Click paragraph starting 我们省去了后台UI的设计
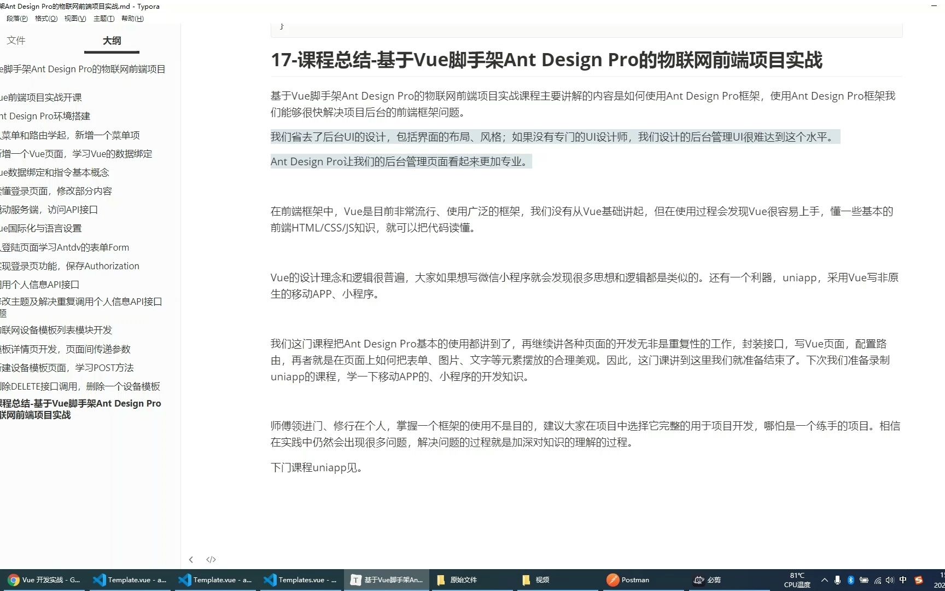 [555, 137]
